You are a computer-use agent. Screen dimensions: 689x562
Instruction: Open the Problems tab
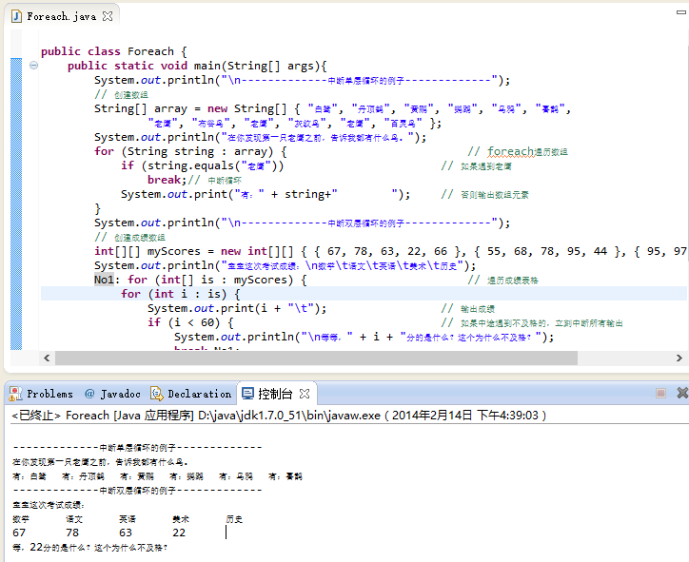[49, 394]
